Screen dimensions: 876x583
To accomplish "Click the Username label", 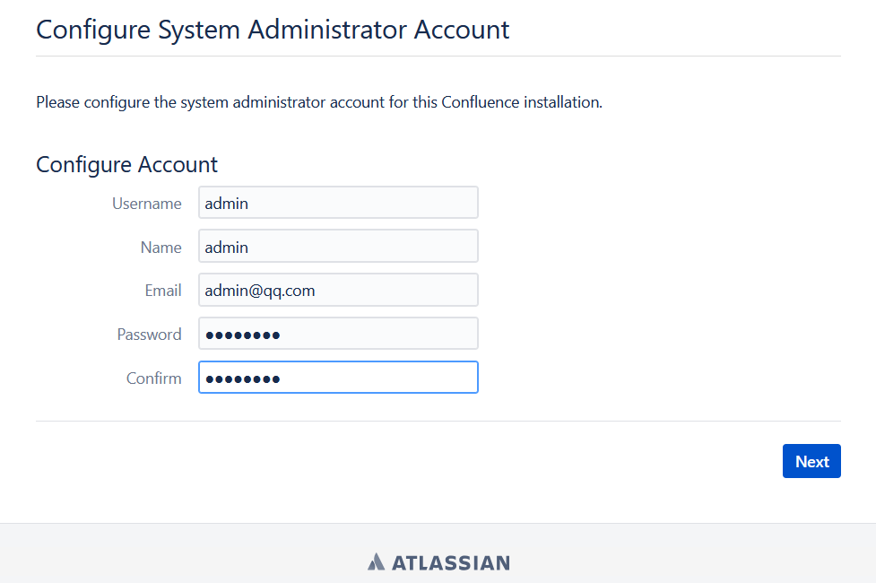I will coord(147,204).
